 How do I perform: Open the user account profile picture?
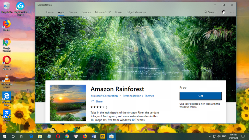pyautogui.click(x=223, y=12)
